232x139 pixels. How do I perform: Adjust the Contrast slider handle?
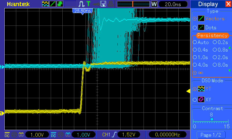212,119
